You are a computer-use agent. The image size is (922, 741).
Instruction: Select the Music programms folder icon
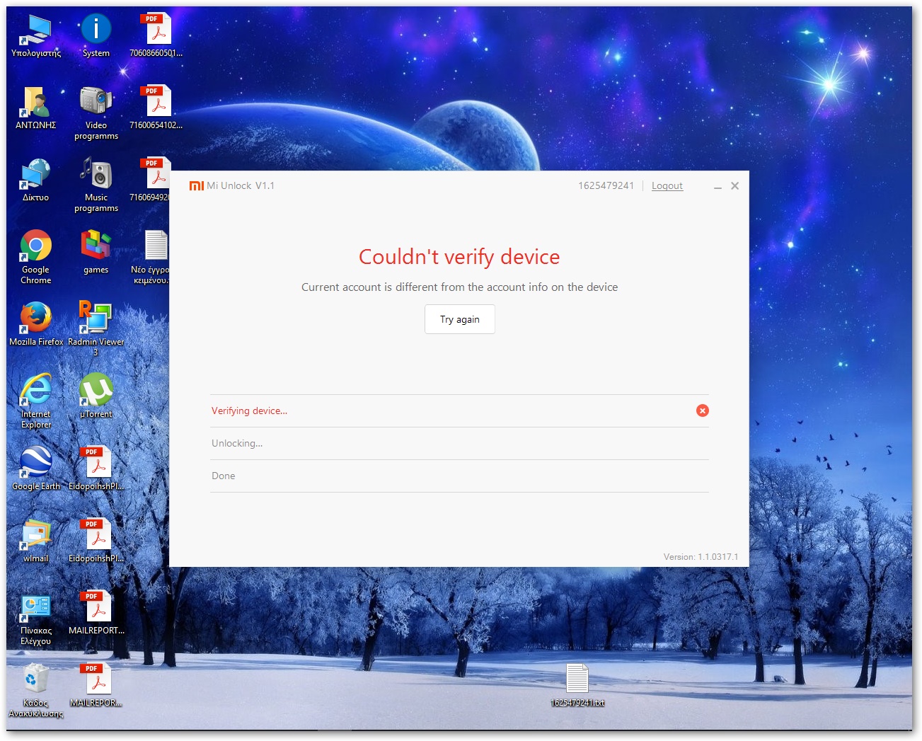pyautogui.click(x=96, y=185)
